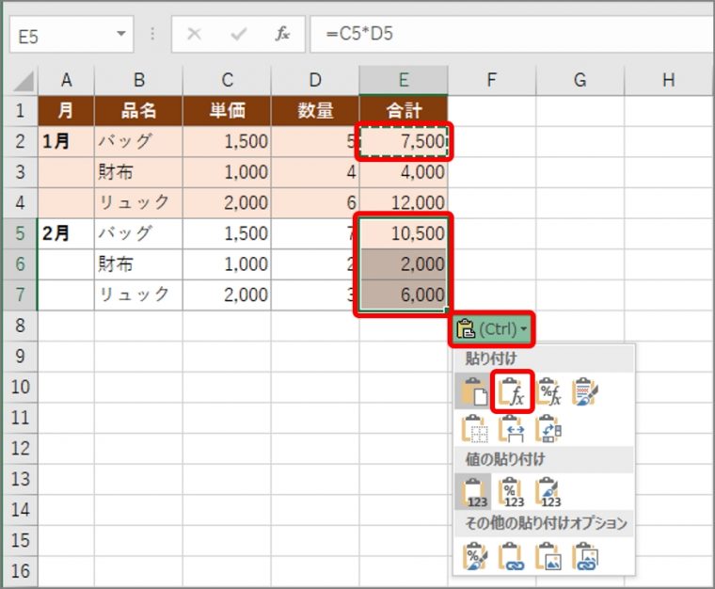Choose Values and Number Formatting icon
The width and height of the screenshot is (715, 589).
[x=512, y=492]
